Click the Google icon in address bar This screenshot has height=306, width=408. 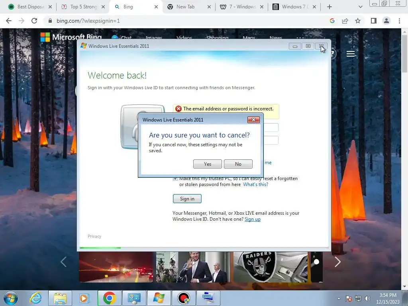tap(332, 21)
